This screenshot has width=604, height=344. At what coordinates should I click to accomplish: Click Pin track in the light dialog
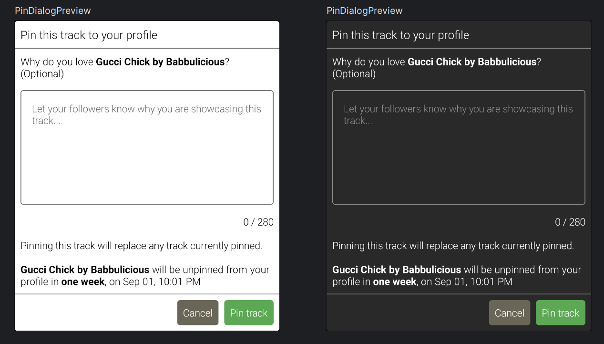[x=249, y=313]
